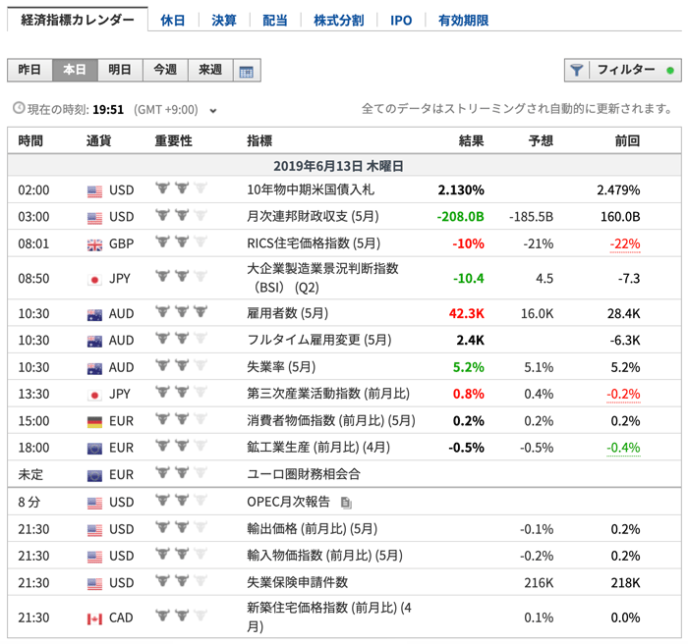Viewport: 688px width, 644px height.
Task: Click the UK flag in GBP row
Action: (94, 243)
